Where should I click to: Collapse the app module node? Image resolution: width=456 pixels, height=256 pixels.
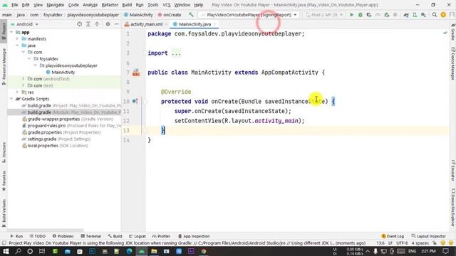pyautogui.click(x=11, y=32)
